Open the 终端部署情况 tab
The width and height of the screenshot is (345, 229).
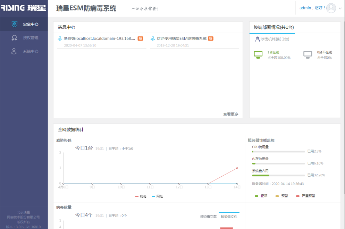click(x=272, y=27)
